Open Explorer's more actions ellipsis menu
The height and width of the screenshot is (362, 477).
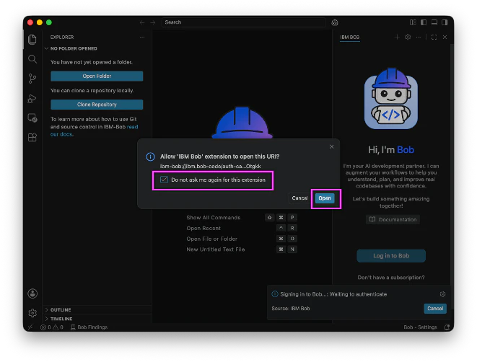pyautogui.click(x=142, y=37)
